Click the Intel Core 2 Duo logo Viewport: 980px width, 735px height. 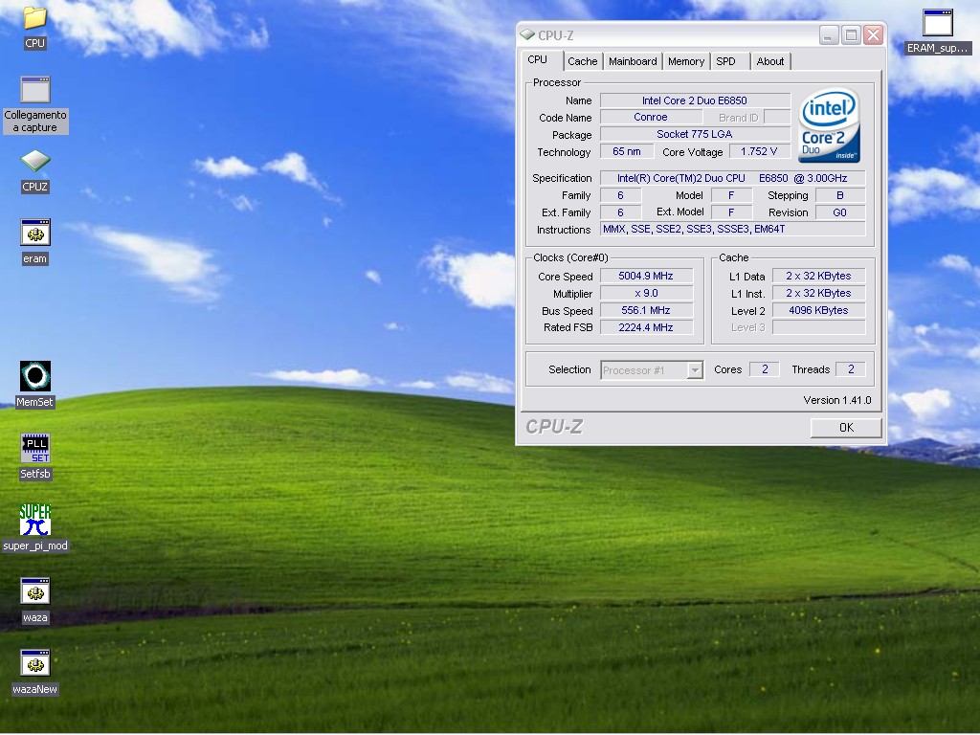(829, 125)
